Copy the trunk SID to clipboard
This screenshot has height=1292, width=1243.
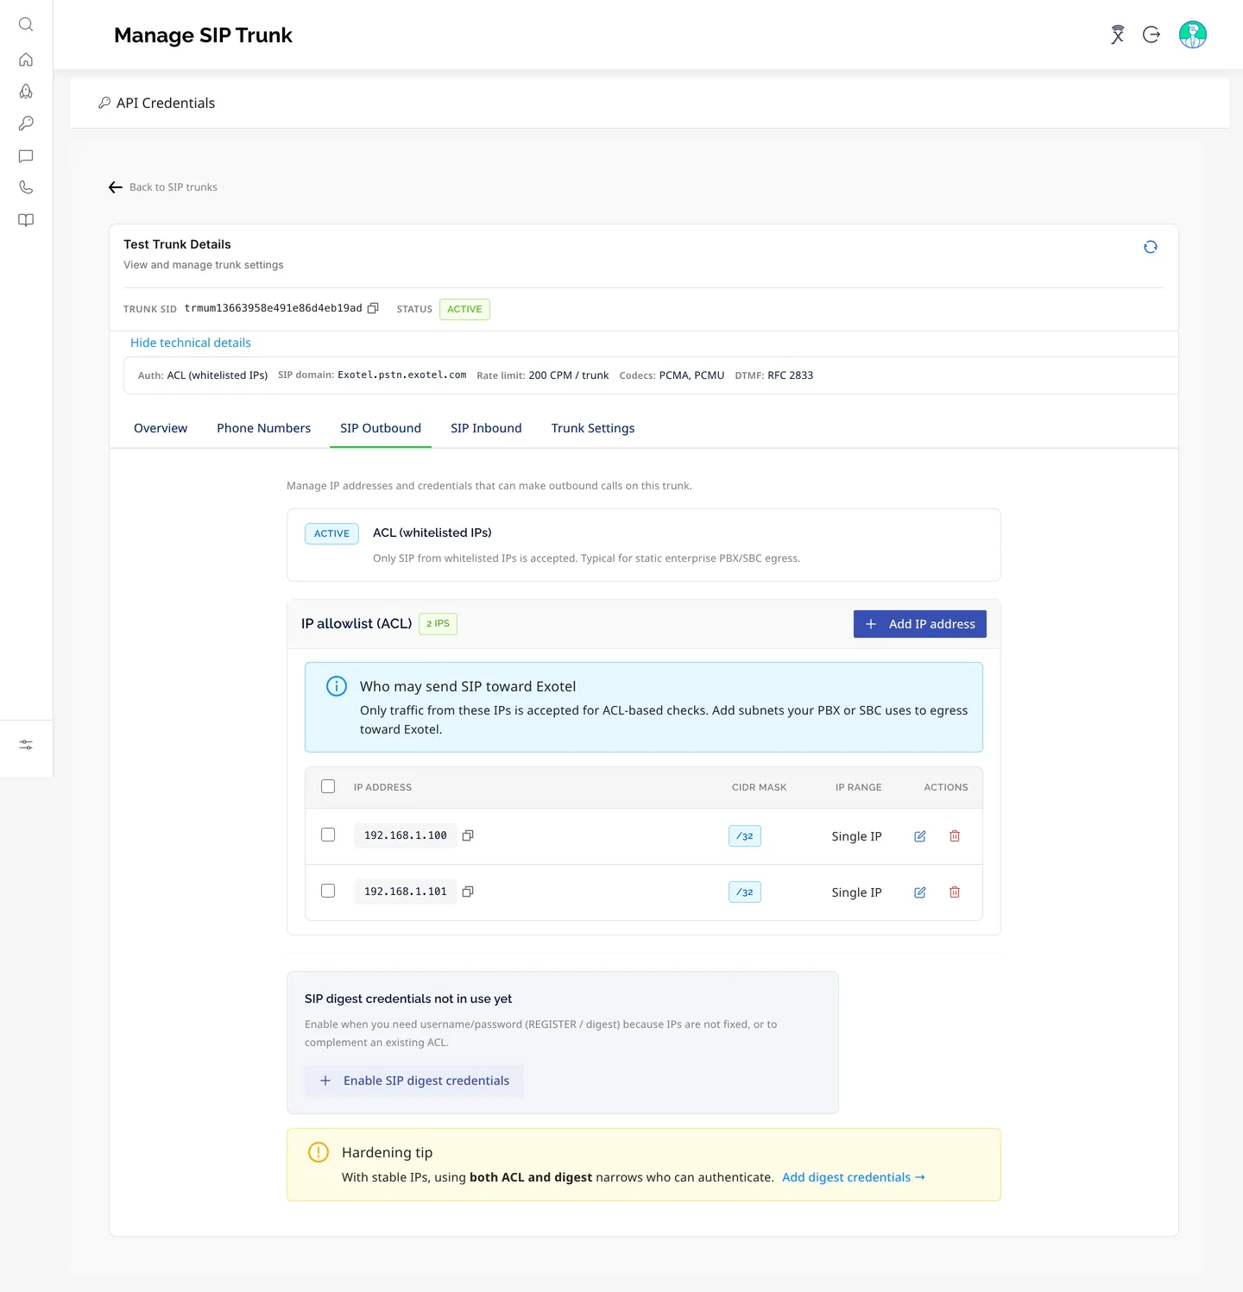pyautogui.click(x=373, y=308)
